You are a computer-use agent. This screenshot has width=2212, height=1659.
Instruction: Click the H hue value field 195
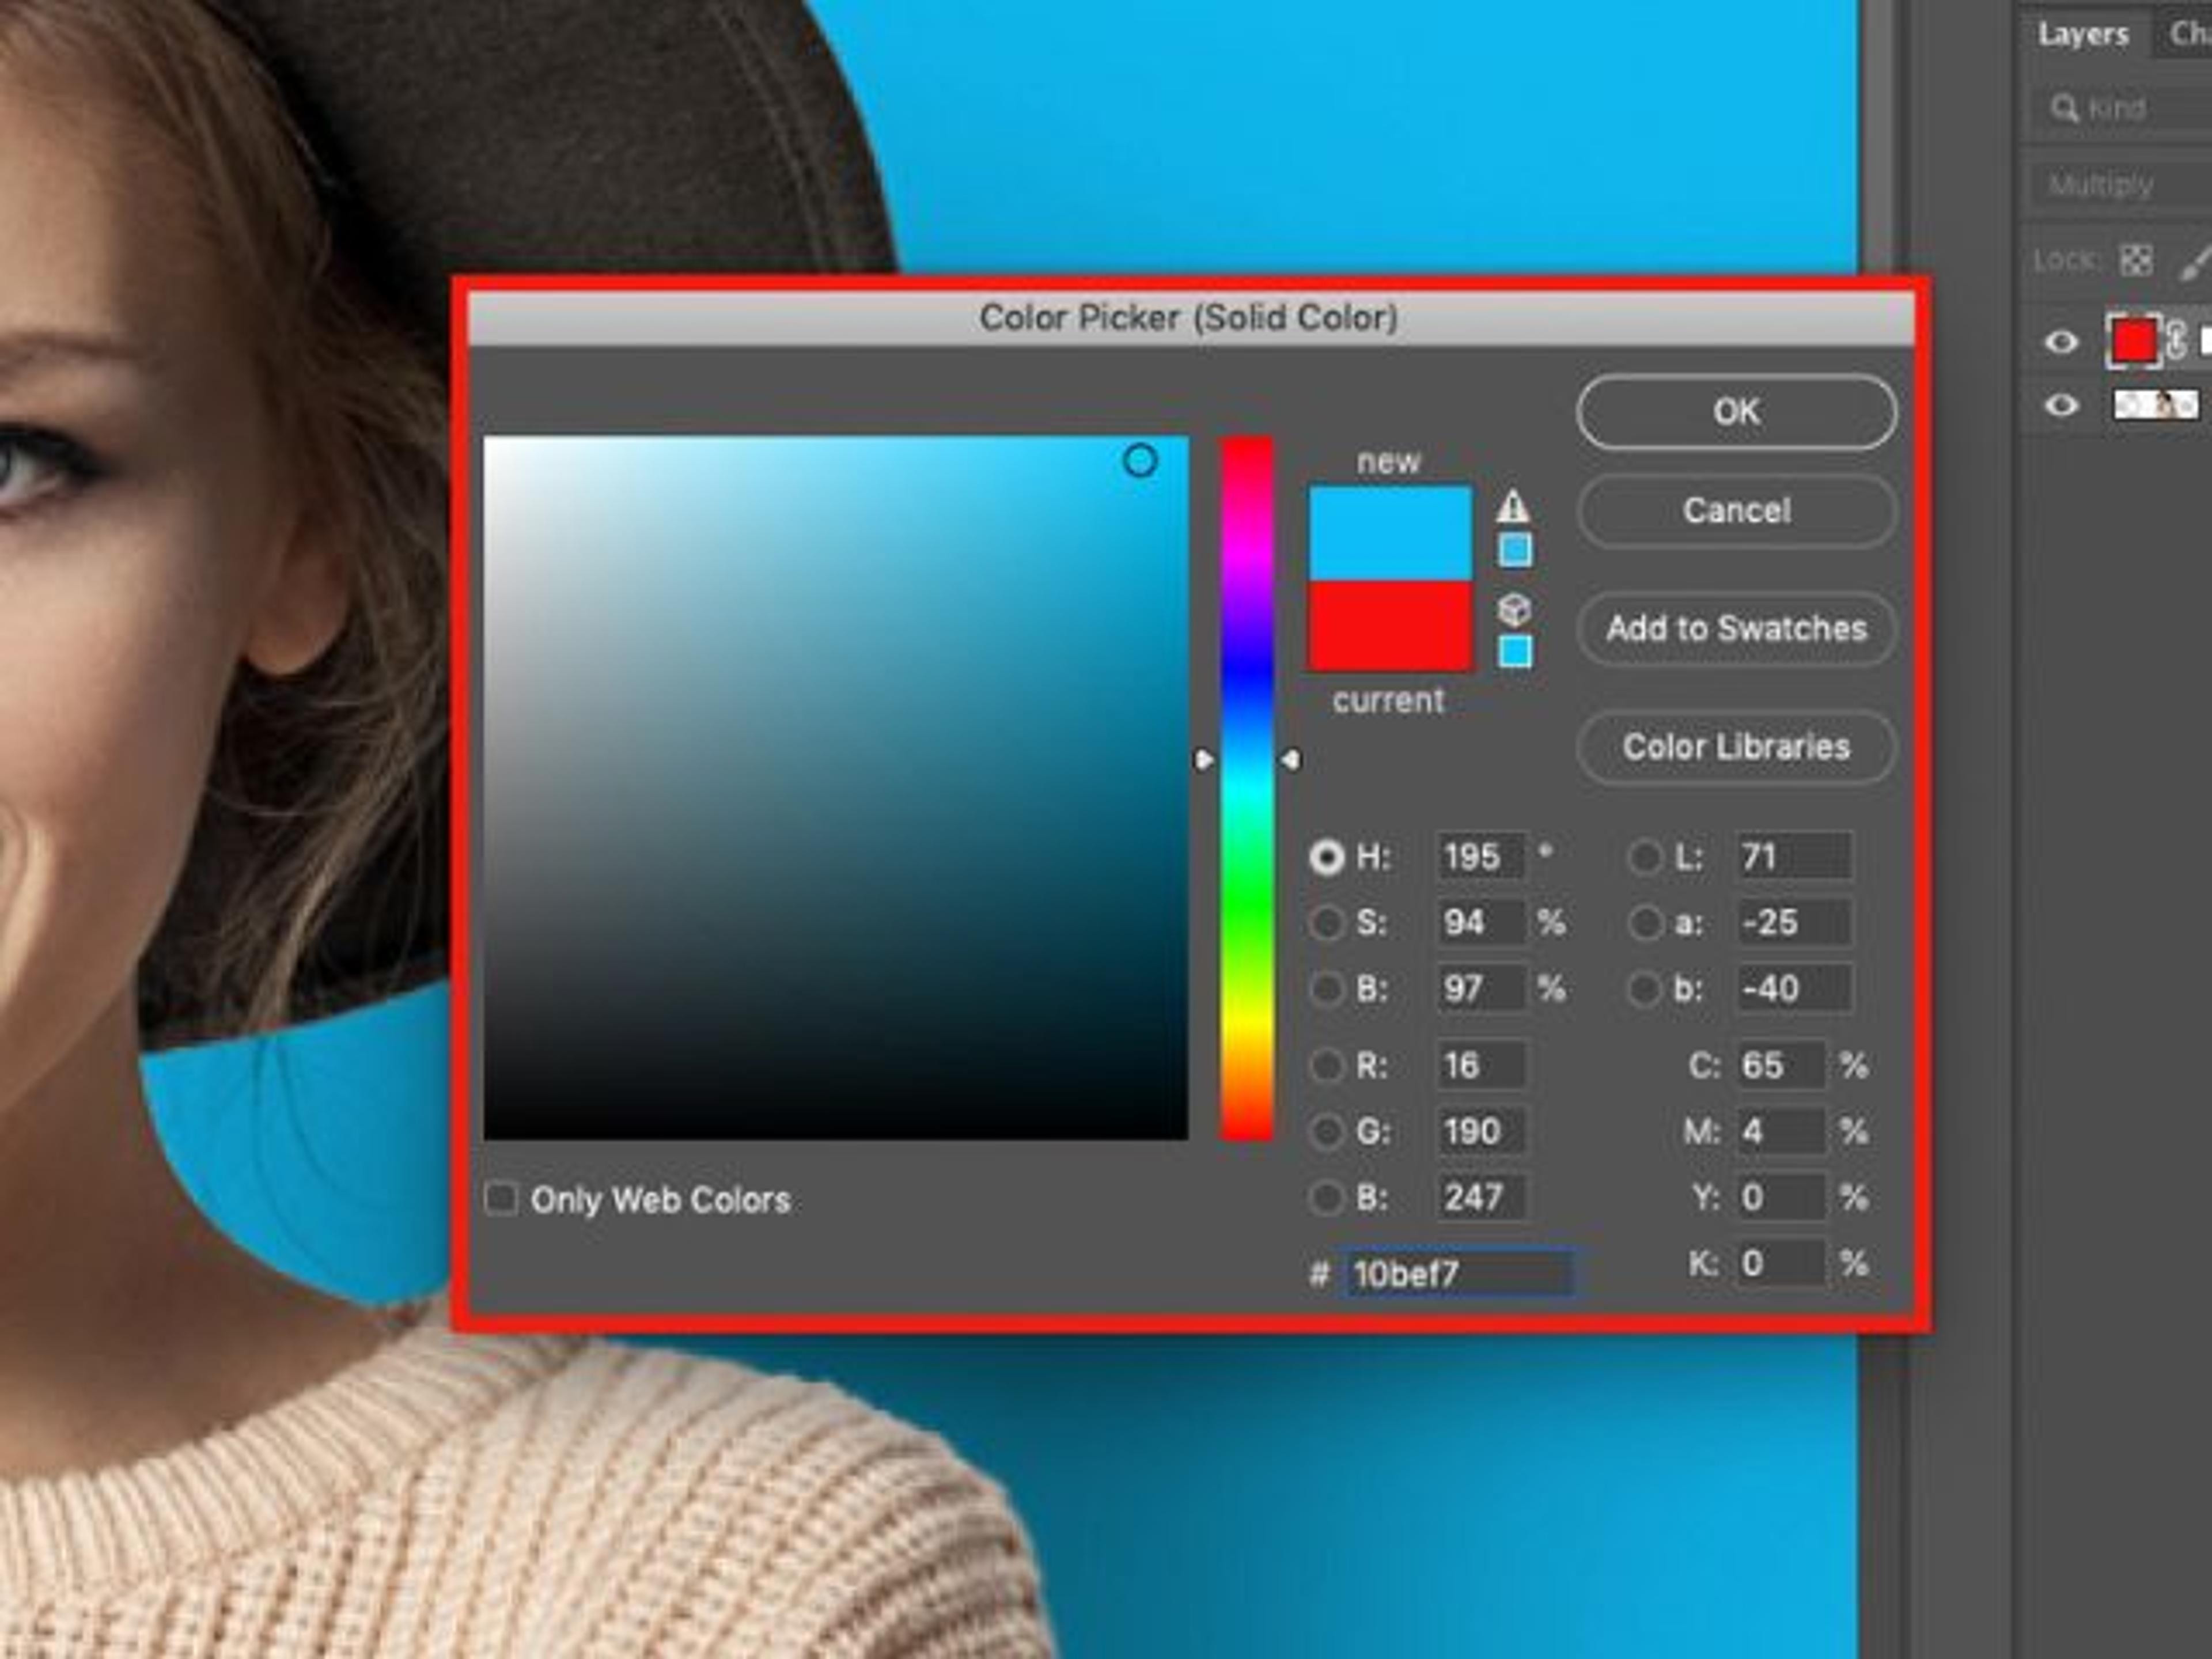pos(1481,857)
